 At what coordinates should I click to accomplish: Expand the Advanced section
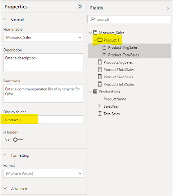(x=5, y=188)
